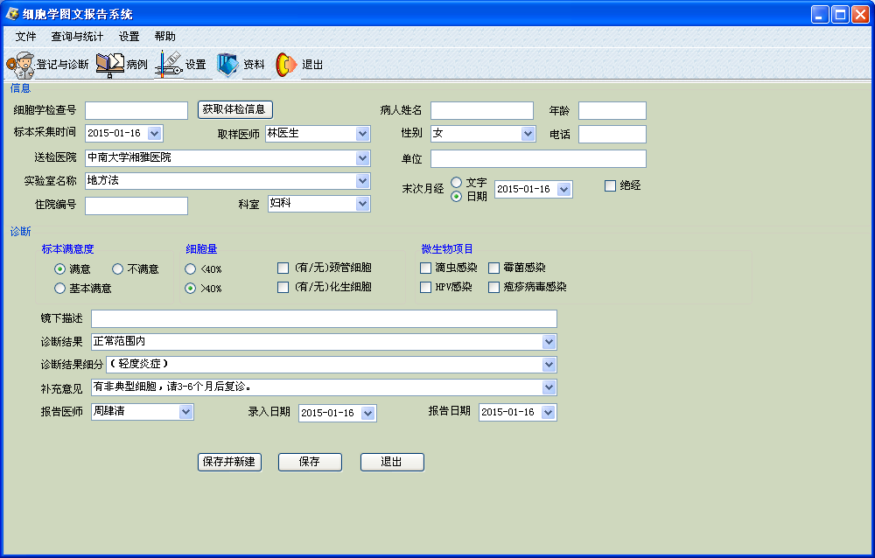Select the 基本满意 radio button

tap(59, 288)
